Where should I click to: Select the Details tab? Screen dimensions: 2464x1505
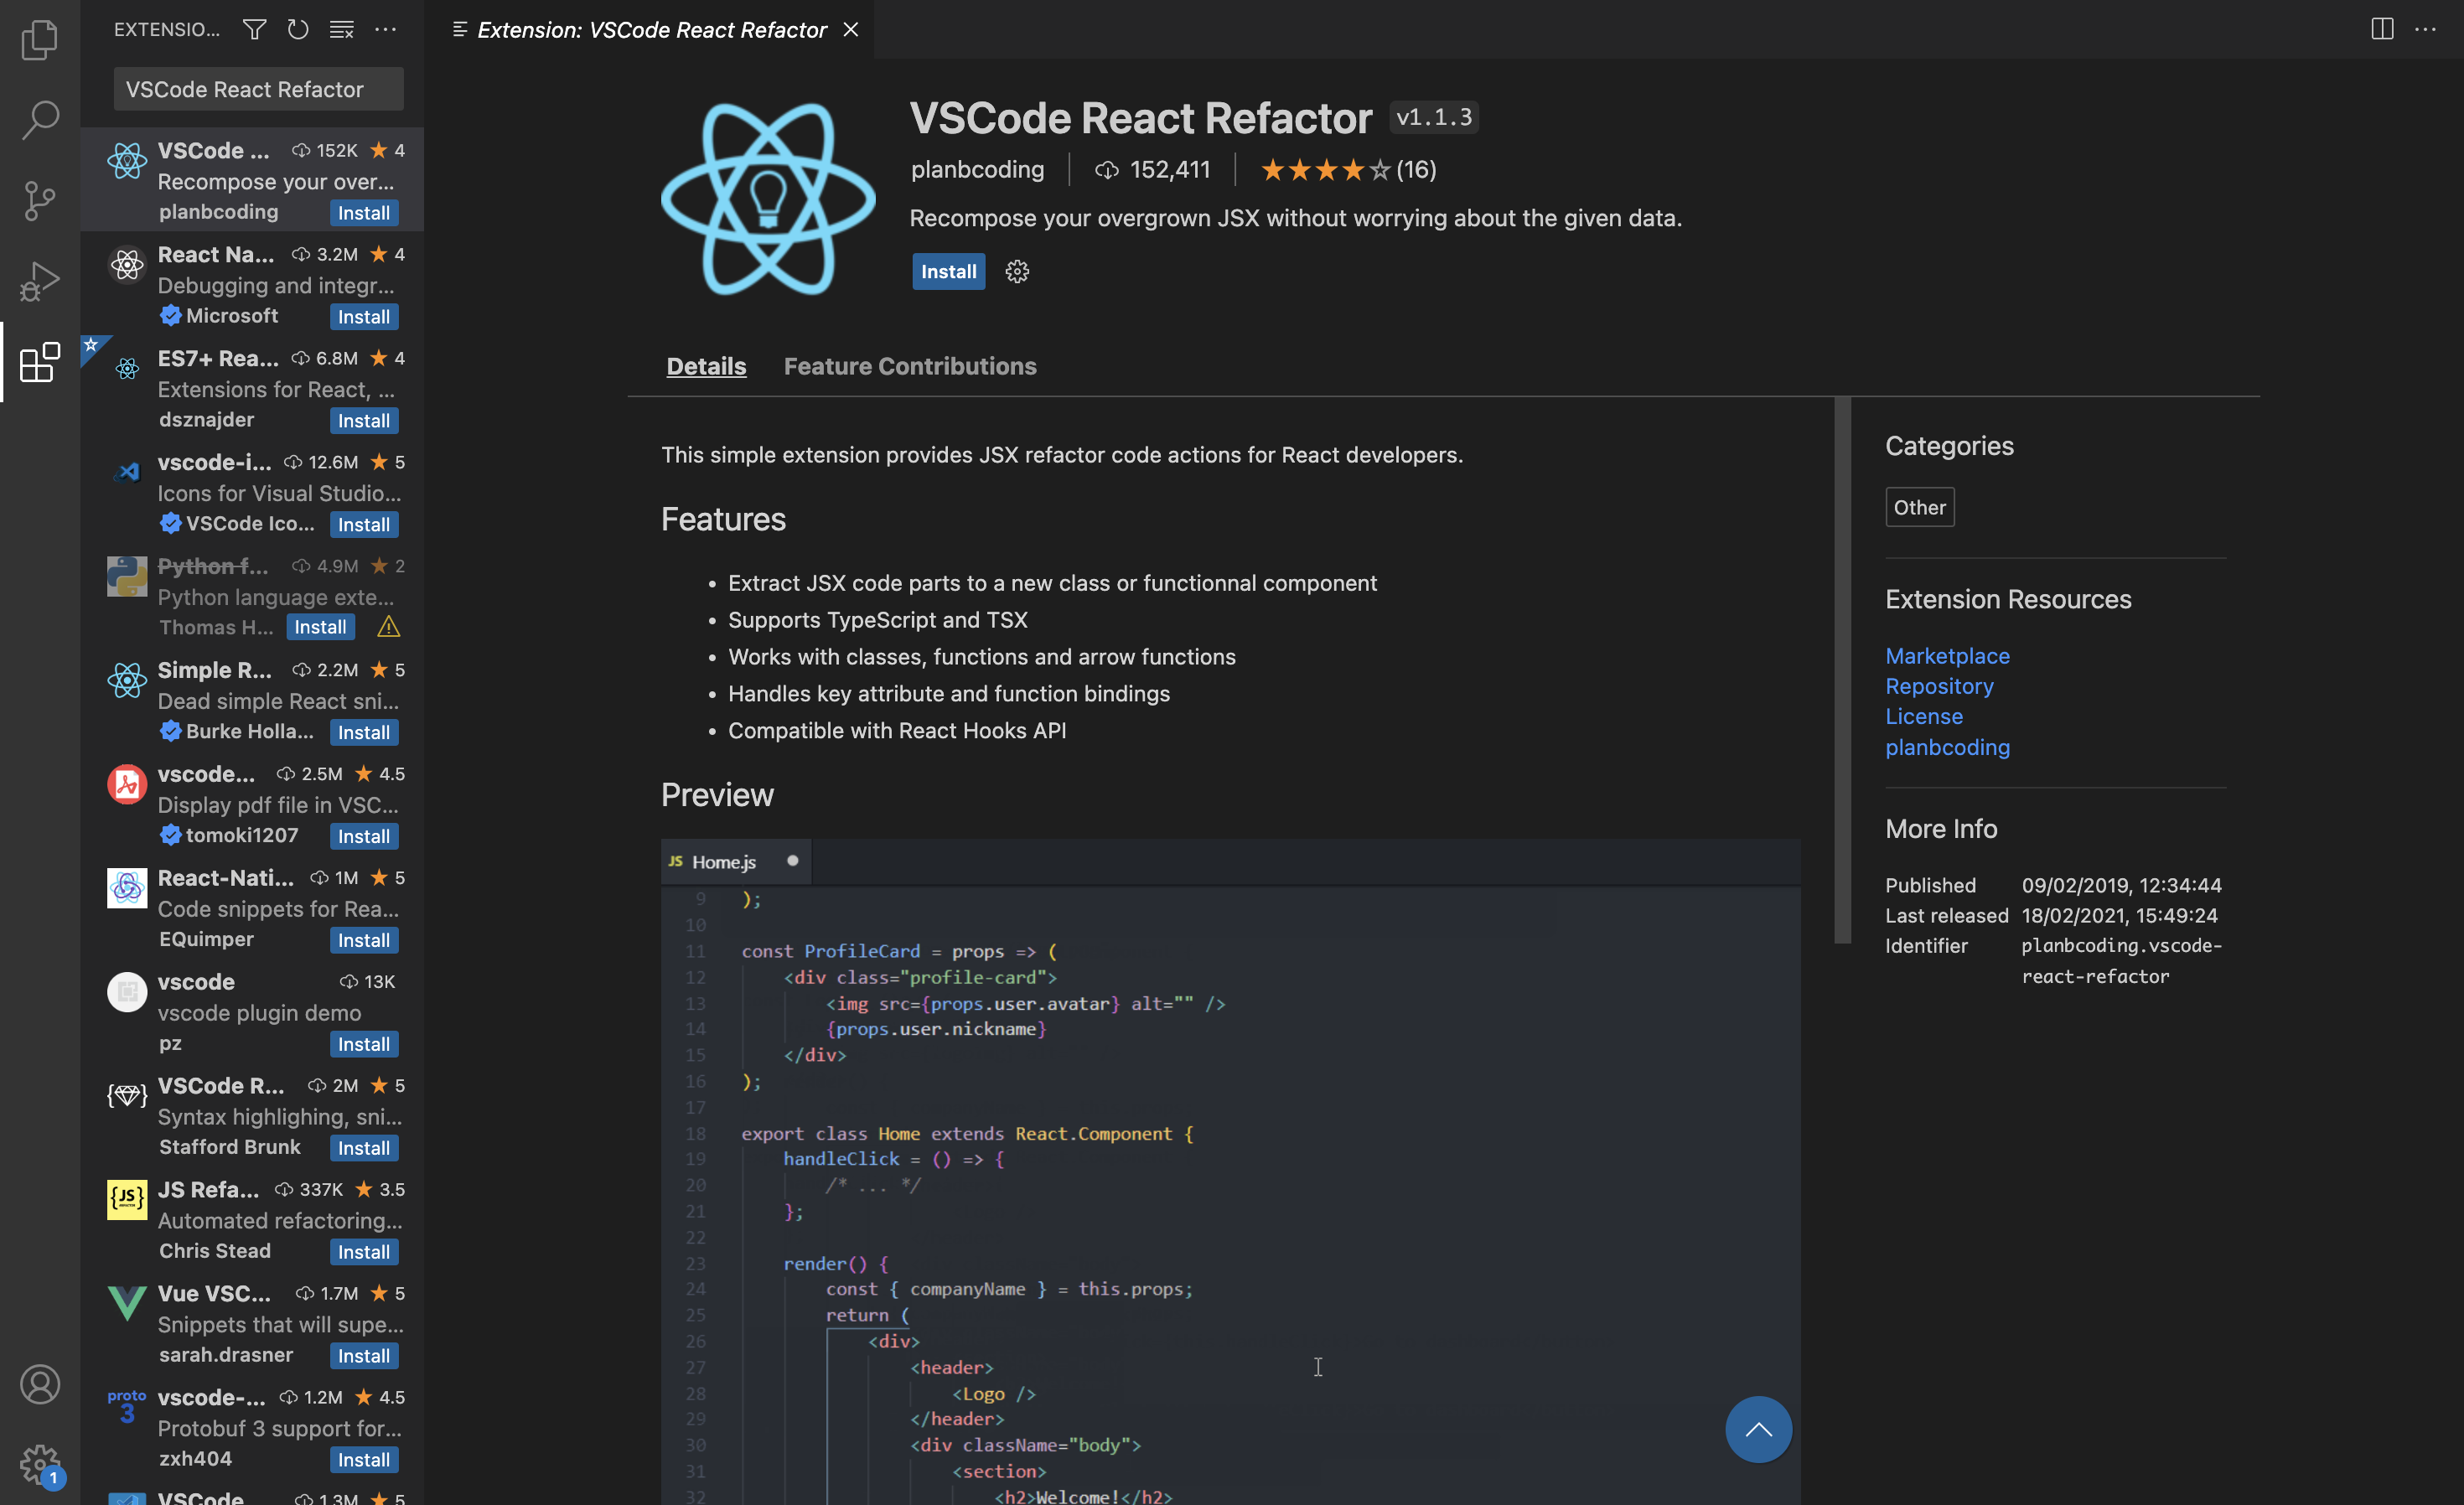point(706,366)
